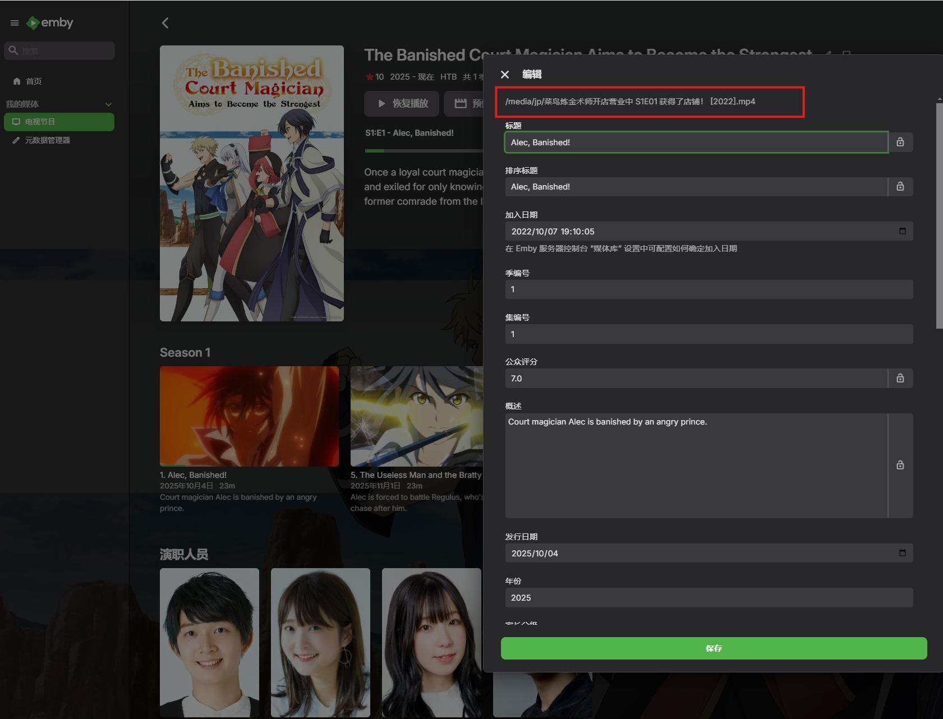Screen dimensions: 943x719
Task: Edit the 年份 field
Action: pos(709,598)
